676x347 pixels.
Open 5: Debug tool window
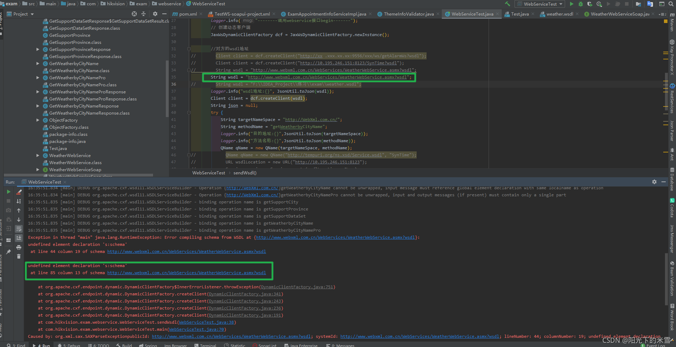(69, 345)
